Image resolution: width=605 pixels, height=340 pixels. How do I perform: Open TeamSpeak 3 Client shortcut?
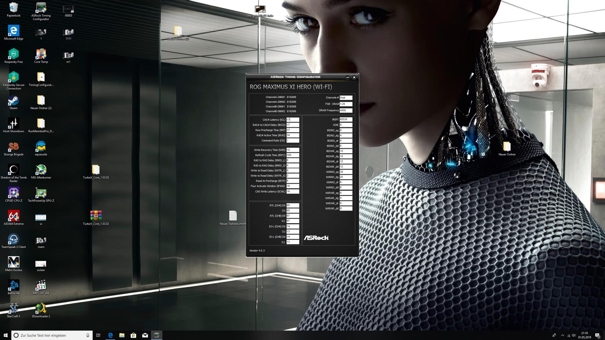coord(14,241)
